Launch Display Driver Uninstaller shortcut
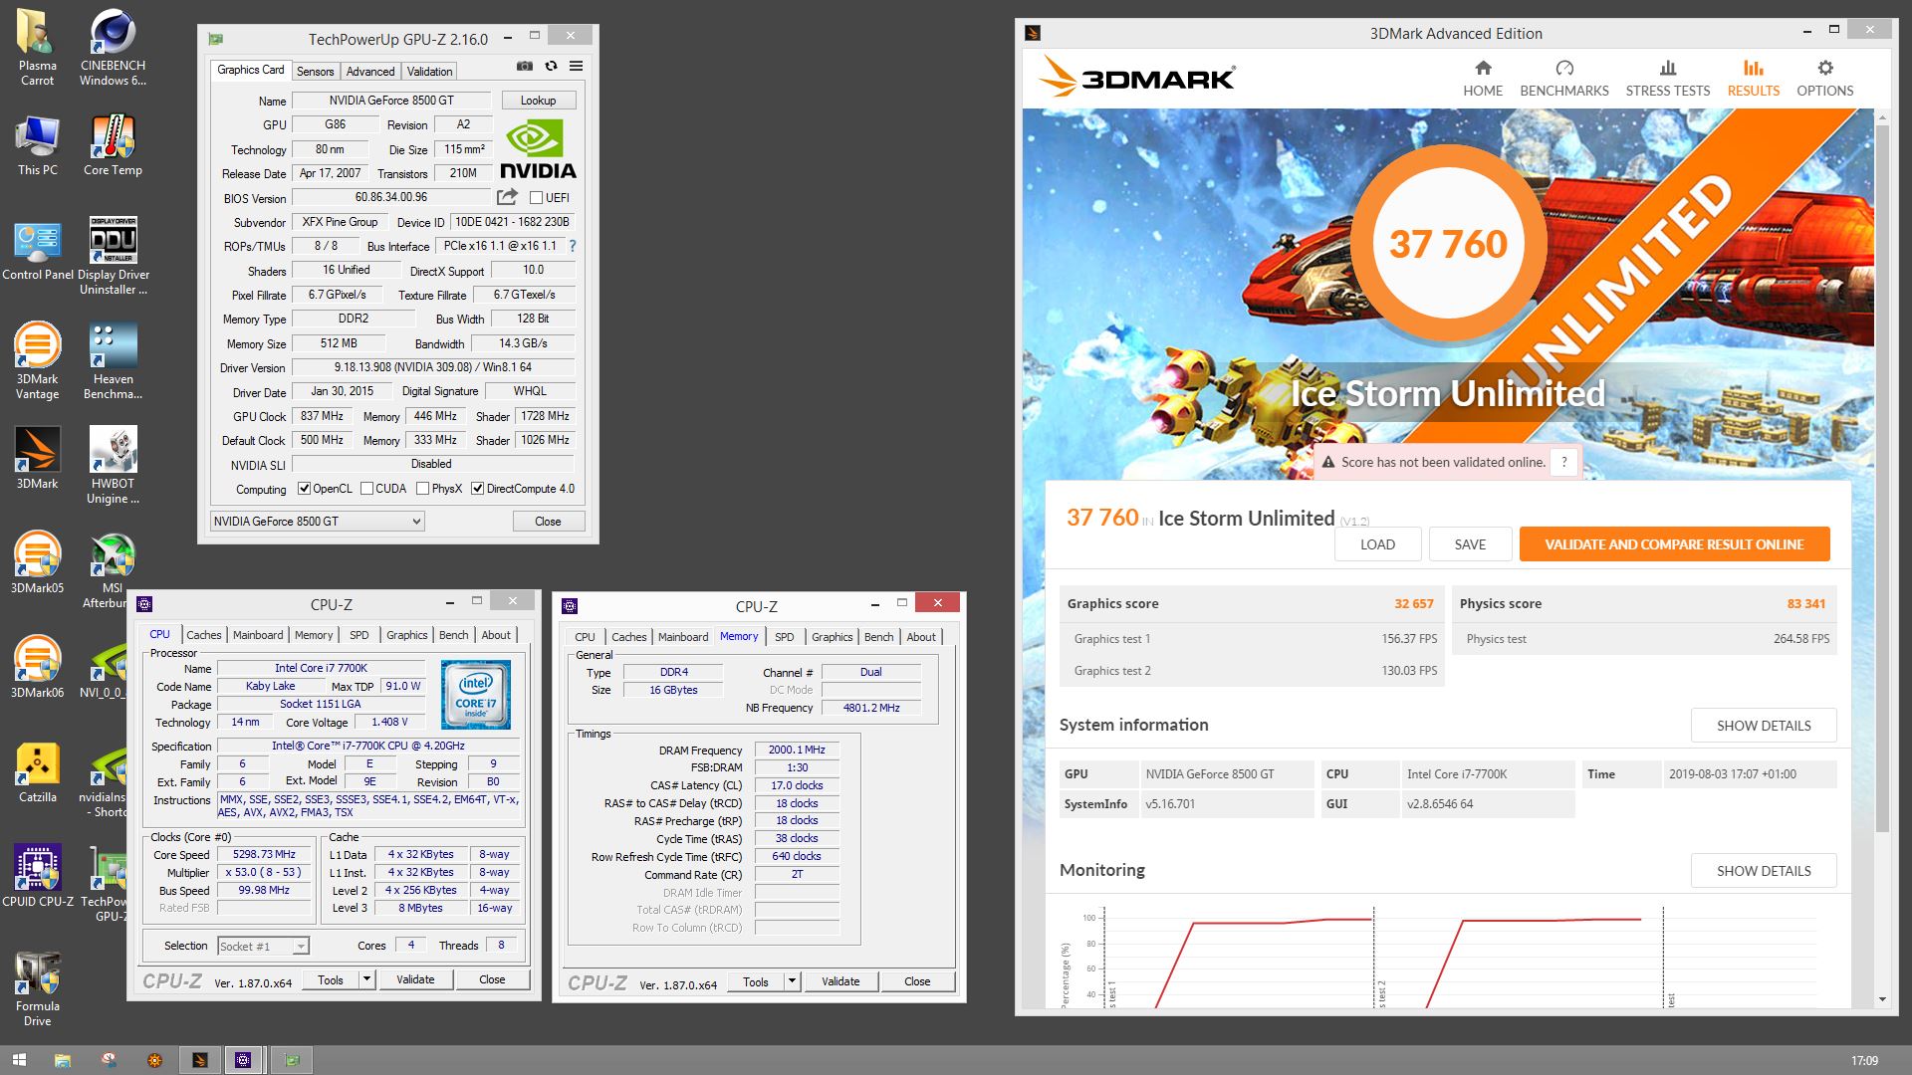The height and width of the screenshot is (1075, 1912). (113, 256)
